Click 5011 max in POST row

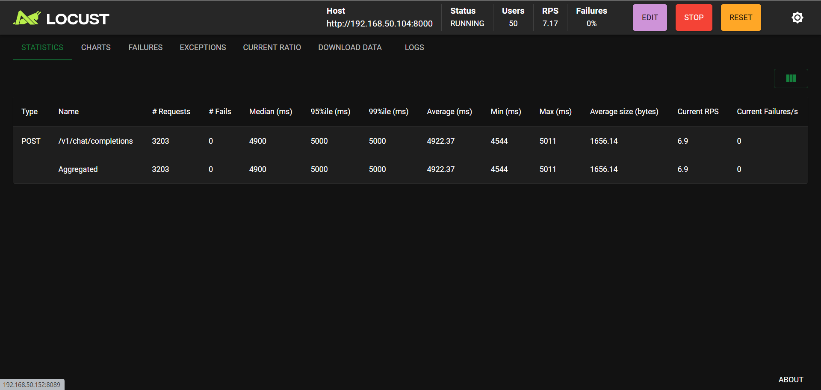pyautogui.click(x=548, y=141)
